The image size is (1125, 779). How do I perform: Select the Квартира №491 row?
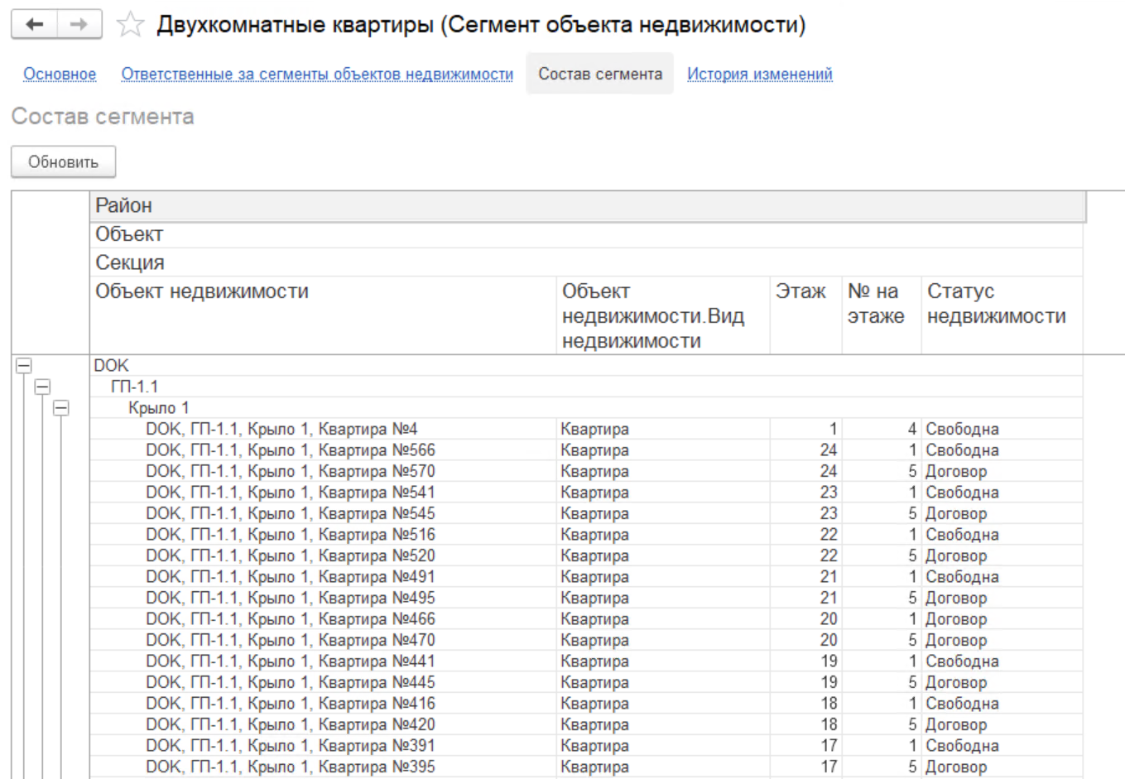click(x=290, y=577)
